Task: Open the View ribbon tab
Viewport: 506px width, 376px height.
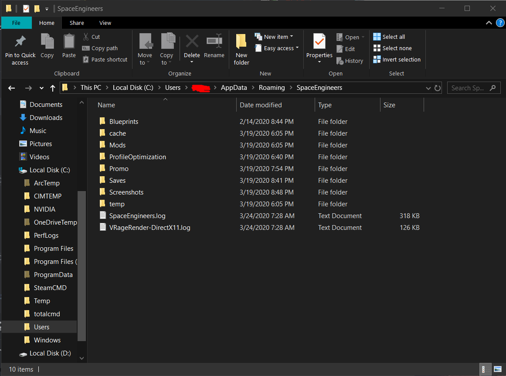Action: (x=105, y=23)
